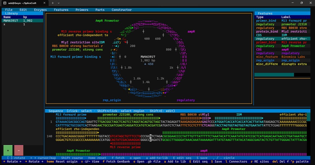
Task: Select misc_feature Binomica Labs row
Action: pos(282,57)
